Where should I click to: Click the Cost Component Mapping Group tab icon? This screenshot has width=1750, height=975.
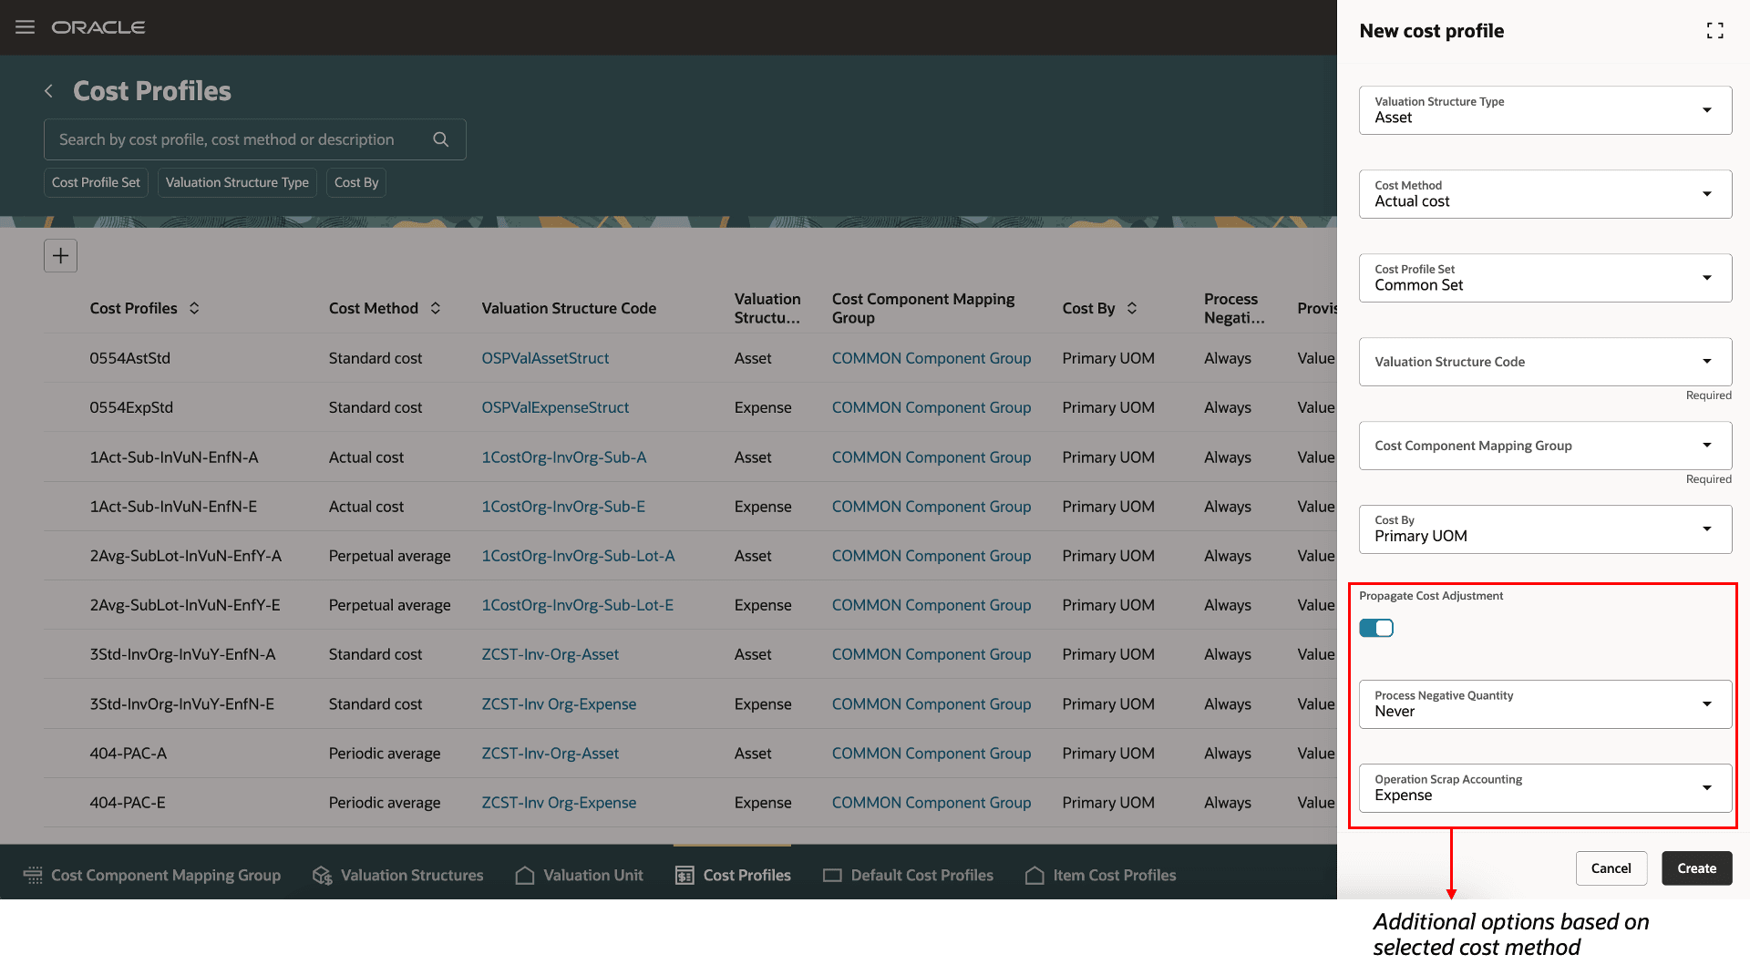click(33, 876)
